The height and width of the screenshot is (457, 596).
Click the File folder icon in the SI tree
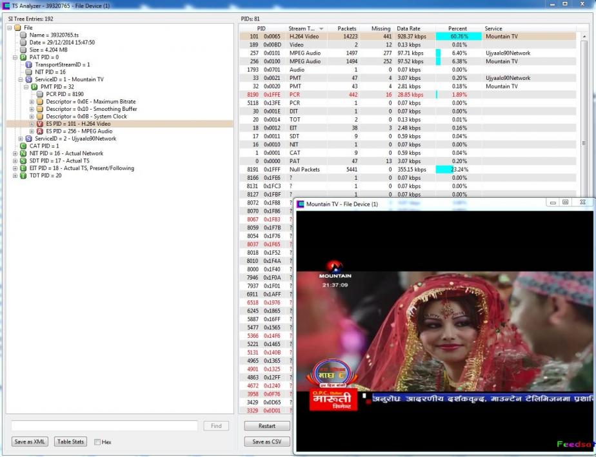pos(17,28)
